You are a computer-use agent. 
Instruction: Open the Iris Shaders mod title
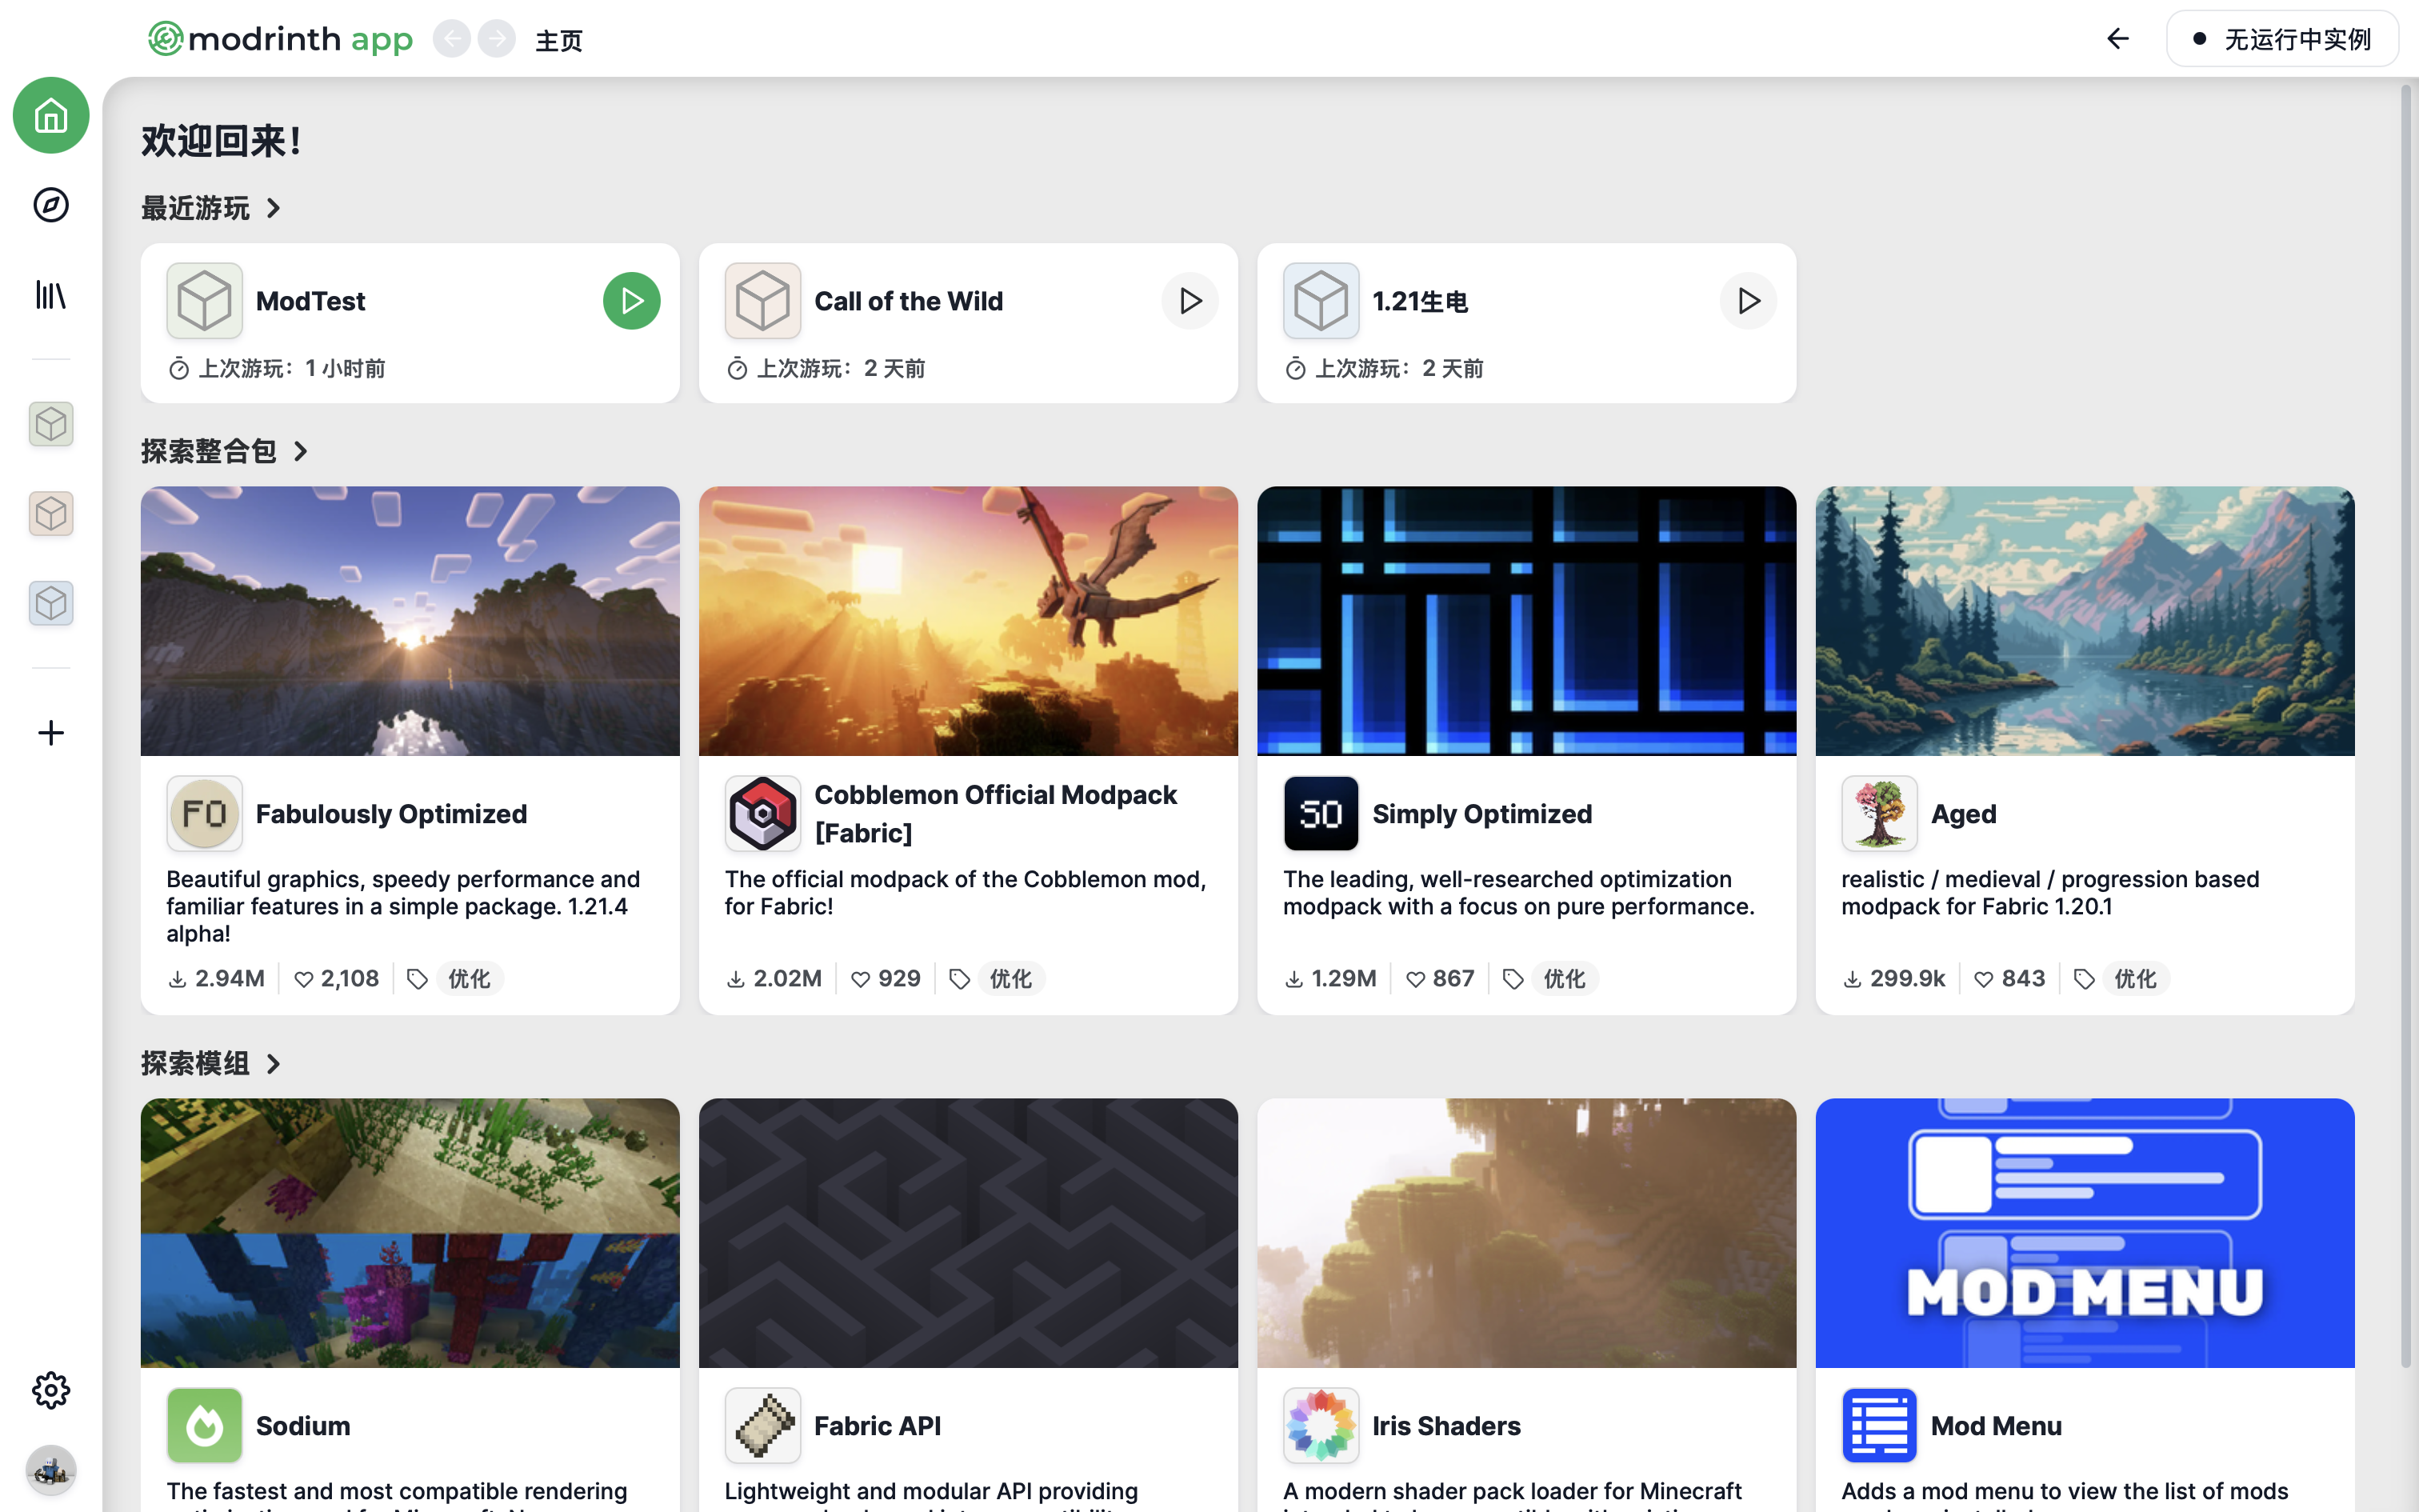point(1446,1426)
